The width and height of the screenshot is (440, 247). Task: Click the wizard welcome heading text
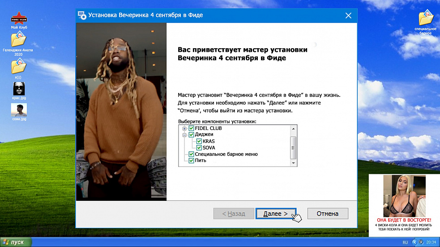(x=243, y=54)
